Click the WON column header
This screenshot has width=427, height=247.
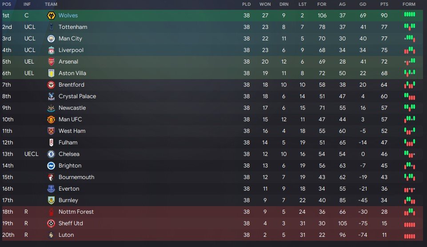[x=265, y=4]
